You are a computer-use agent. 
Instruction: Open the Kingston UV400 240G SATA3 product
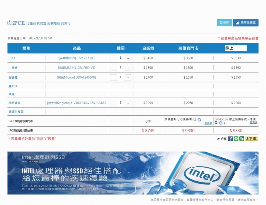(x=76, y=103)
